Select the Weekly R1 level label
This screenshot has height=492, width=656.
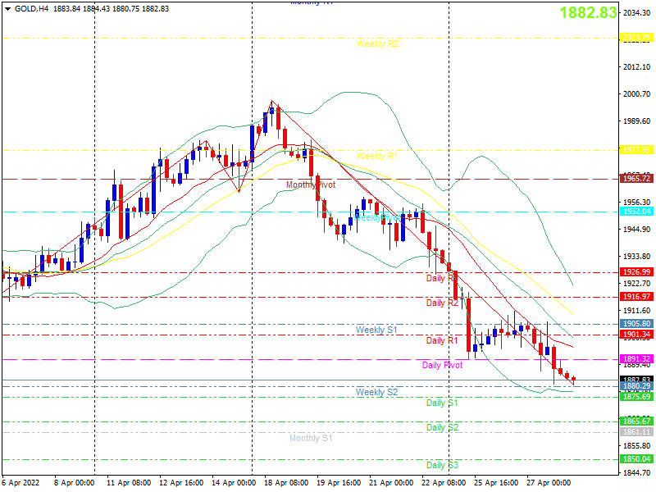coord(377,156)
